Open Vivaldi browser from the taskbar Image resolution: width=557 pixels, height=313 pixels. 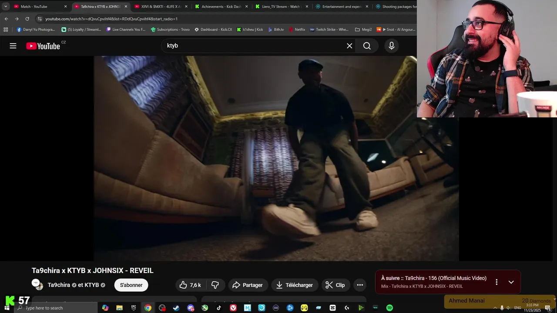tap(233, 308)
